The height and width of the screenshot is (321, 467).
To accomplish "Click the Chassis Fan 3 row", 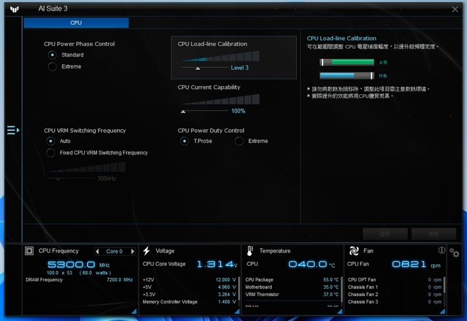I will [x=395, y=302].
